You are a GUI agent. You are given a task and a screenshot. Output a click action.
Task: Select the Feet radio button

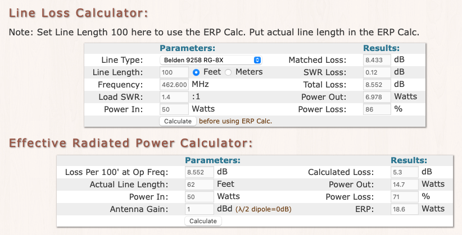click(x=196, y=72)
